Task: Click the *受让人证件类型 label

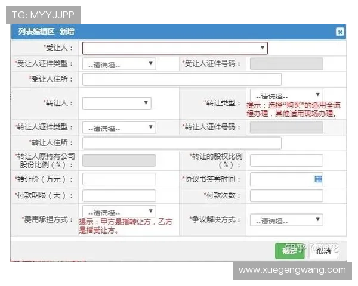Action: pyautogui.click(x=44, y=63)
